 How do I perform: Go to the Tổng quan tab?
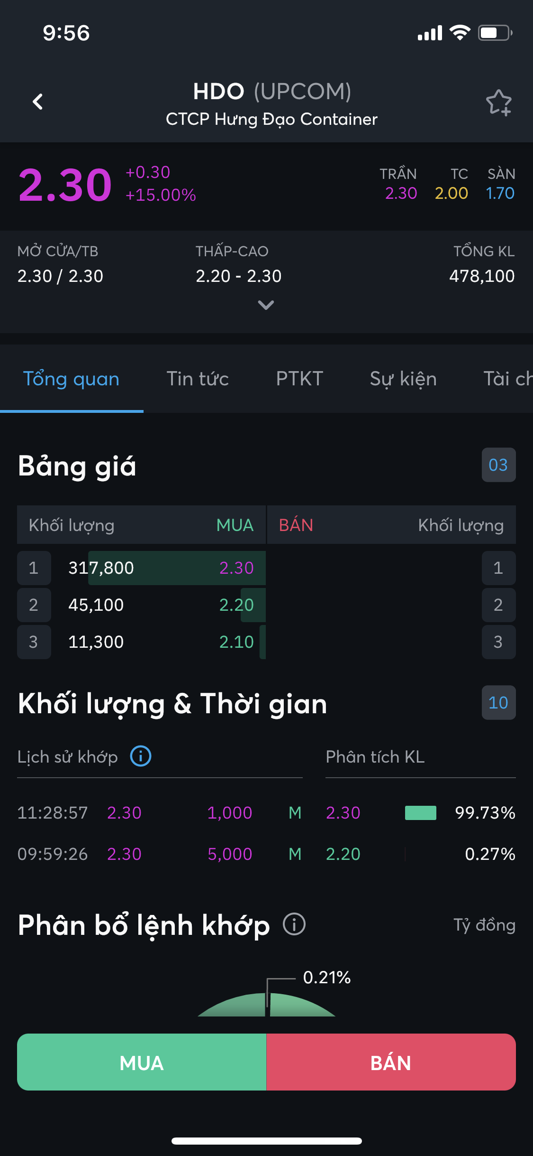pos(72,379)
